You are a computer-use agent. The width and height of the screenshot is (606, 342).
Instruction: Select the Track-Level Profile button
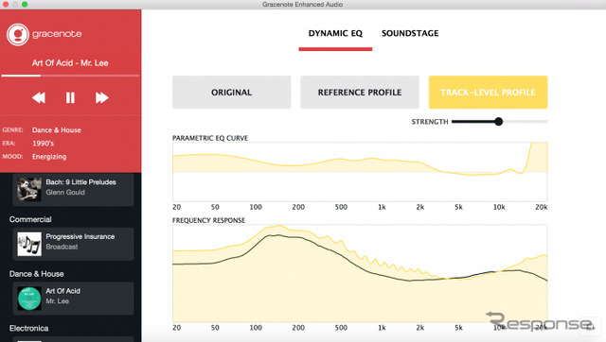pyautogui.click(x=489, y=93)
